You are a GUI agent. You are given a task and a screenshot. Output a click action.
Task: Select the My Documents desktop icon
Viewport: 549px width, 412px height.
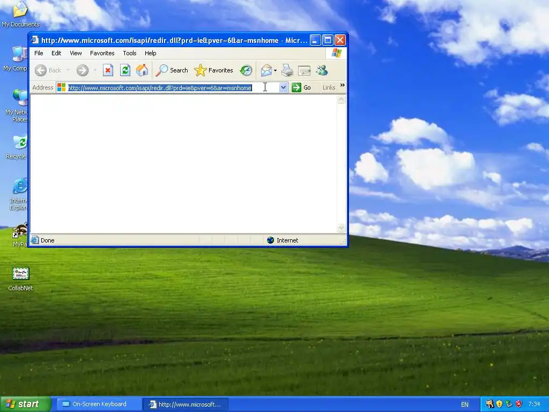(x=20, y=14)
